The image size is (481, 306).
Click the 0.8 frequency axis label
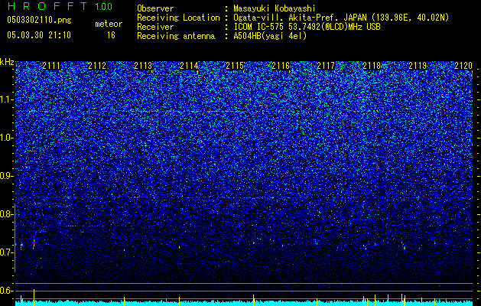6,214
